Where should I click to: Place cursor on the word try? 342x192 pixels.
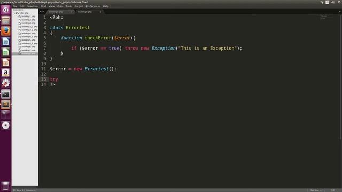(54, 79)
